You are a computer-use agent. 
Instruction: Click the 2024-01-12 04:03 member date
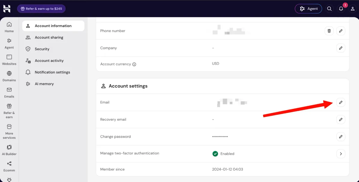228,169
